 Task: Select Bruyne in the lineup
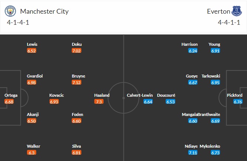pyautogui.click(x=78, y=76)
